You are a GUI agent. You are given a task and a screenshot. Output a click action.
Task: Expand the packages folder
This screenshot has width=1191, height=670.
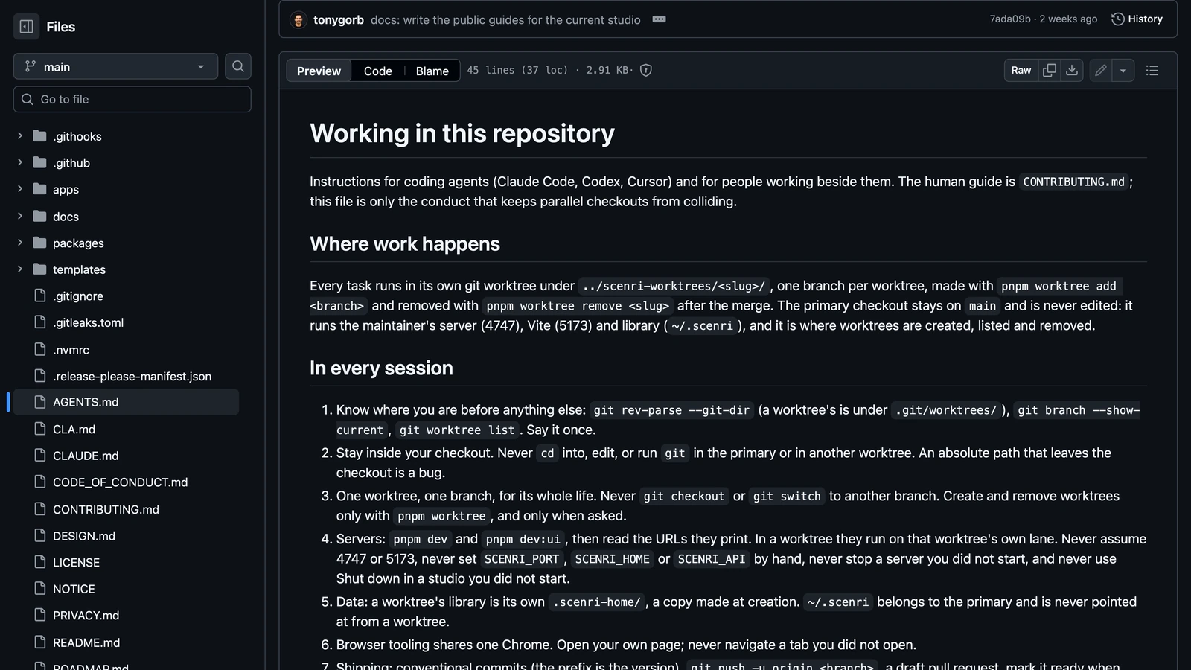(x=20, y=243)
